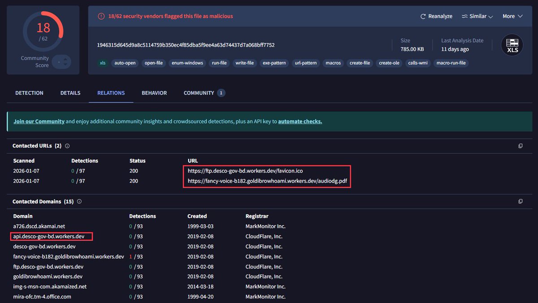Click info icon next to Contacted Domains

79,202
